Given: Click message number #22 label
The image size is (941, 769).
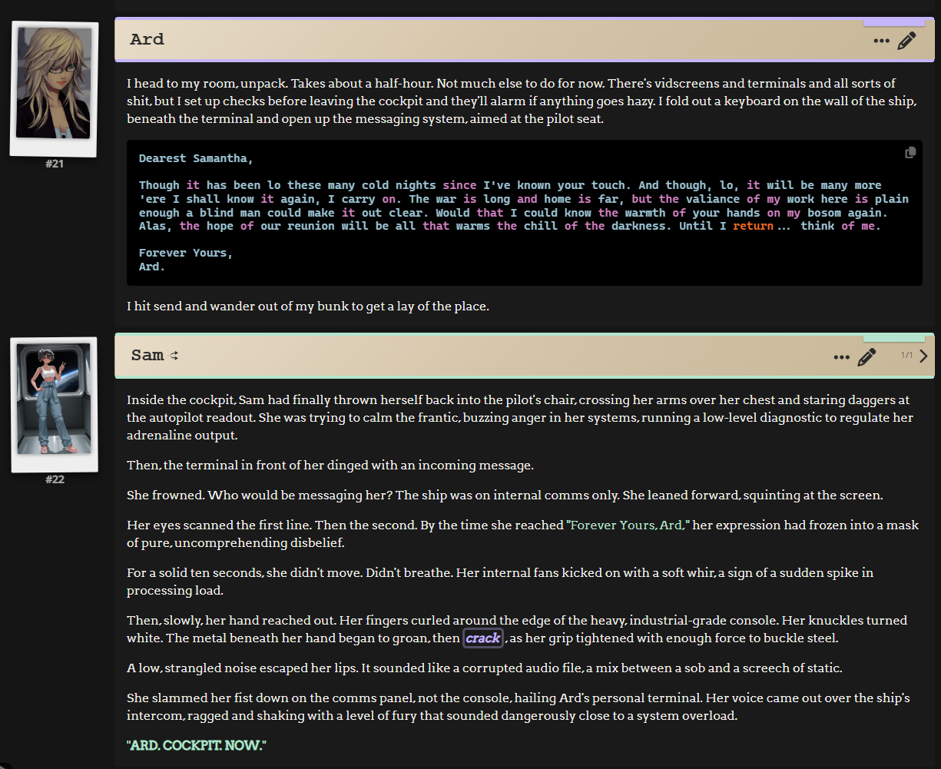Looking at the screenshot, I should point(55,479).
